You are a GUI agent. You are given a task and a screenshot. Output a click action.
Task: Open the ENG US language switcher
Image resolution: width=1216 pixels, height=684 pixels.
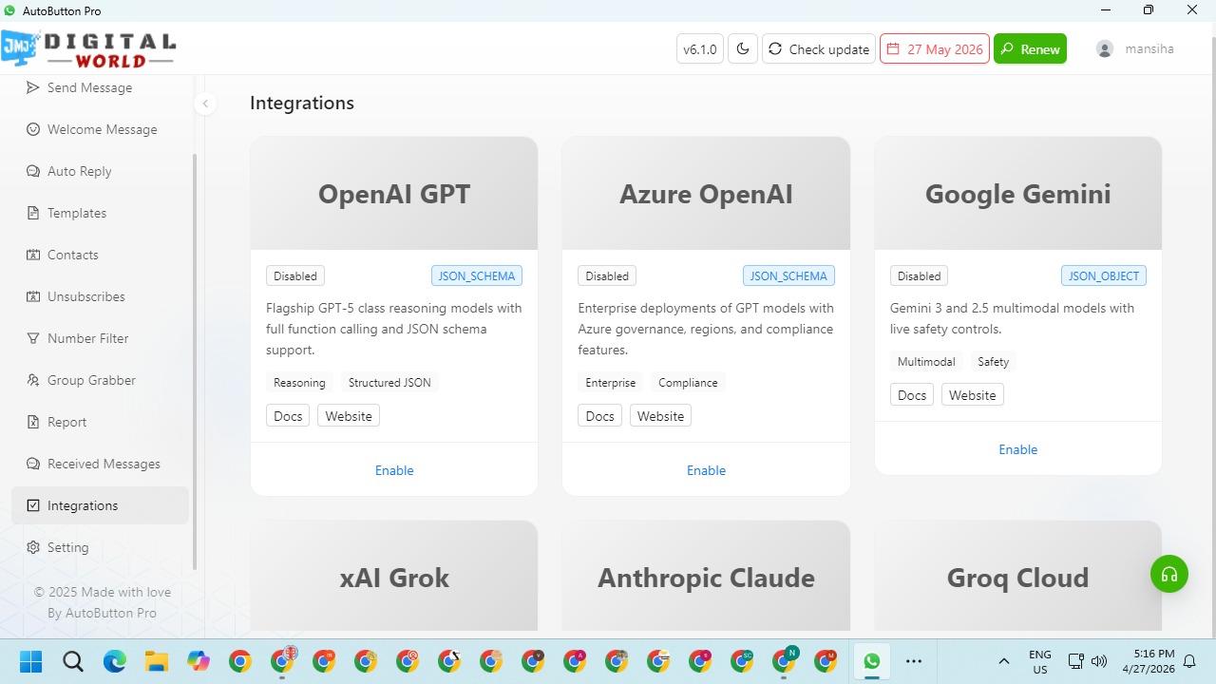pos(1040,661)
